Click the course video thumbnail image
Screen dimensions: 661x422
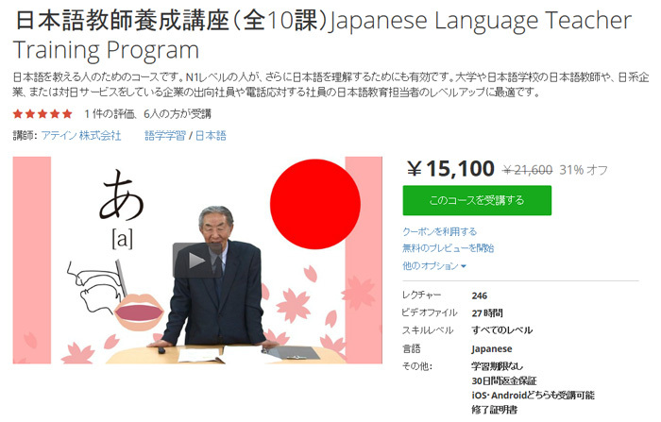tap(197, 261)
